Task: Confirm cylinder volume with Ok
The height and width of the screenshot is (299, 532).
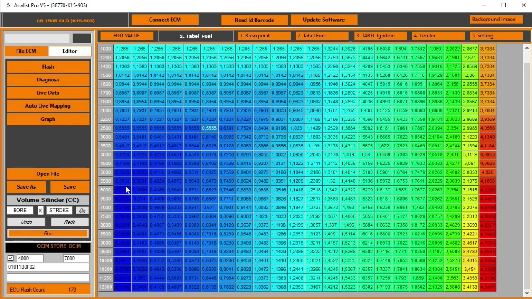Action: pyautogui.click(x=82, y=211)
